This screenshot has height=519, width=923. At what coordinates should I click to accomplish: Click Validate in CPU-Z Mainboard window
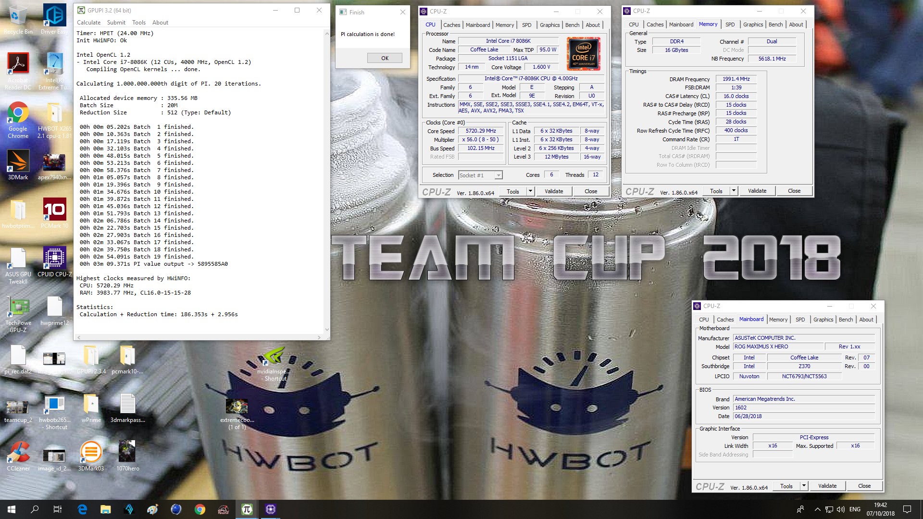click(x=827, y=486)
